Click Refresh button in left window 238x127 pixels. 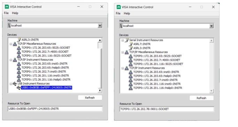click(x=90, y=98)
